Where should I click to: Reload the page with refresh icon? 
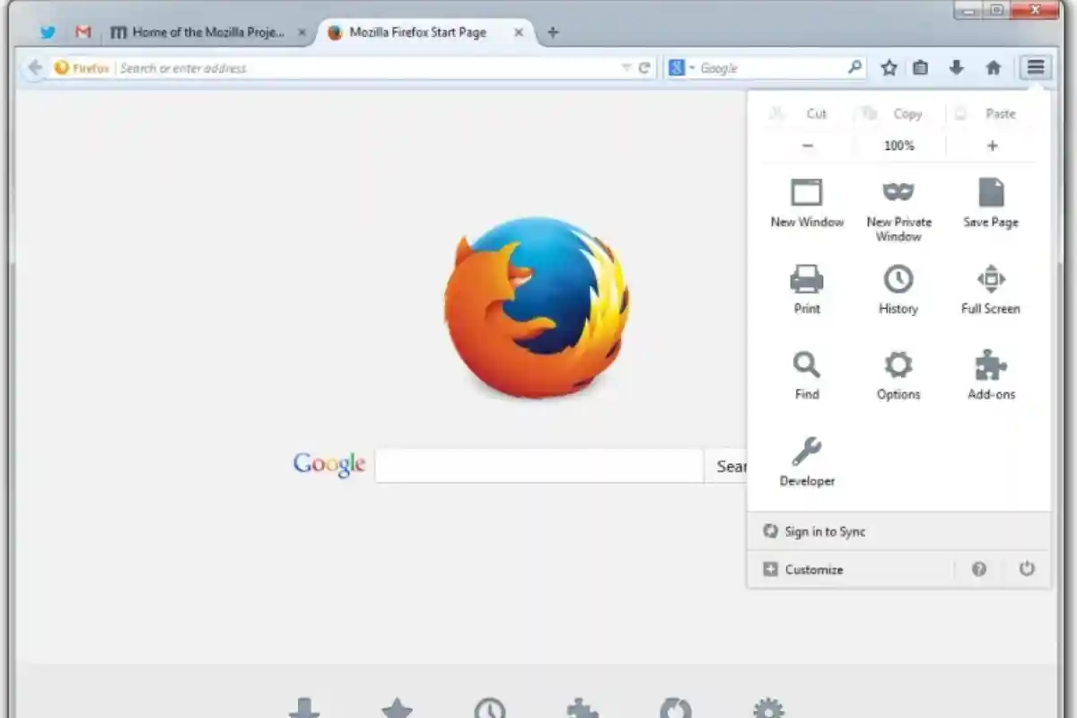coord(644,67)
